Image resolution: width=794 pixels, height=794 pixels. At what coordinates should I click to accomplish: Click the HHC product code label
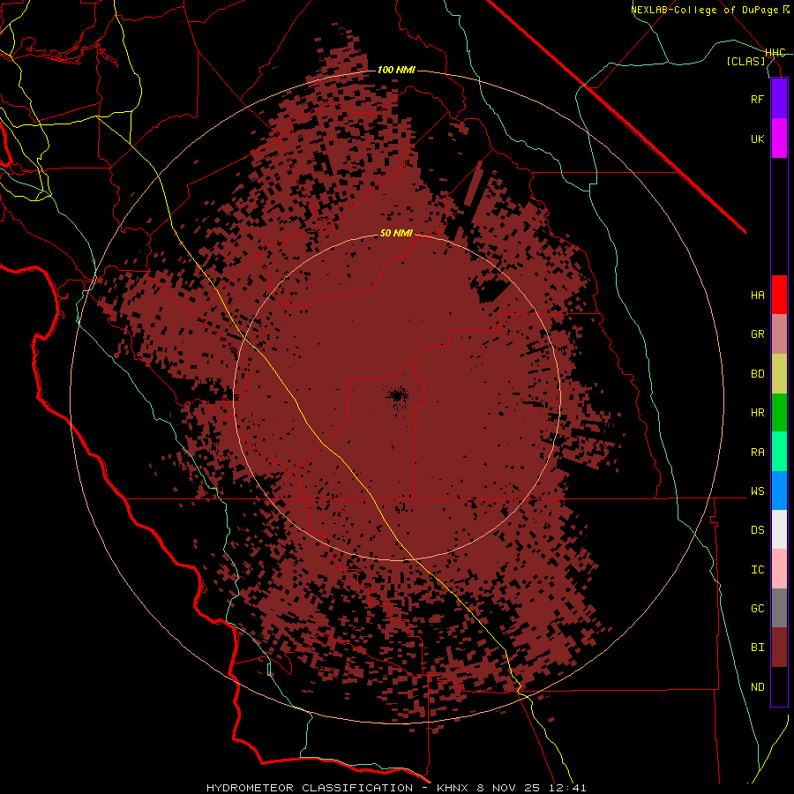pos(775,53)
